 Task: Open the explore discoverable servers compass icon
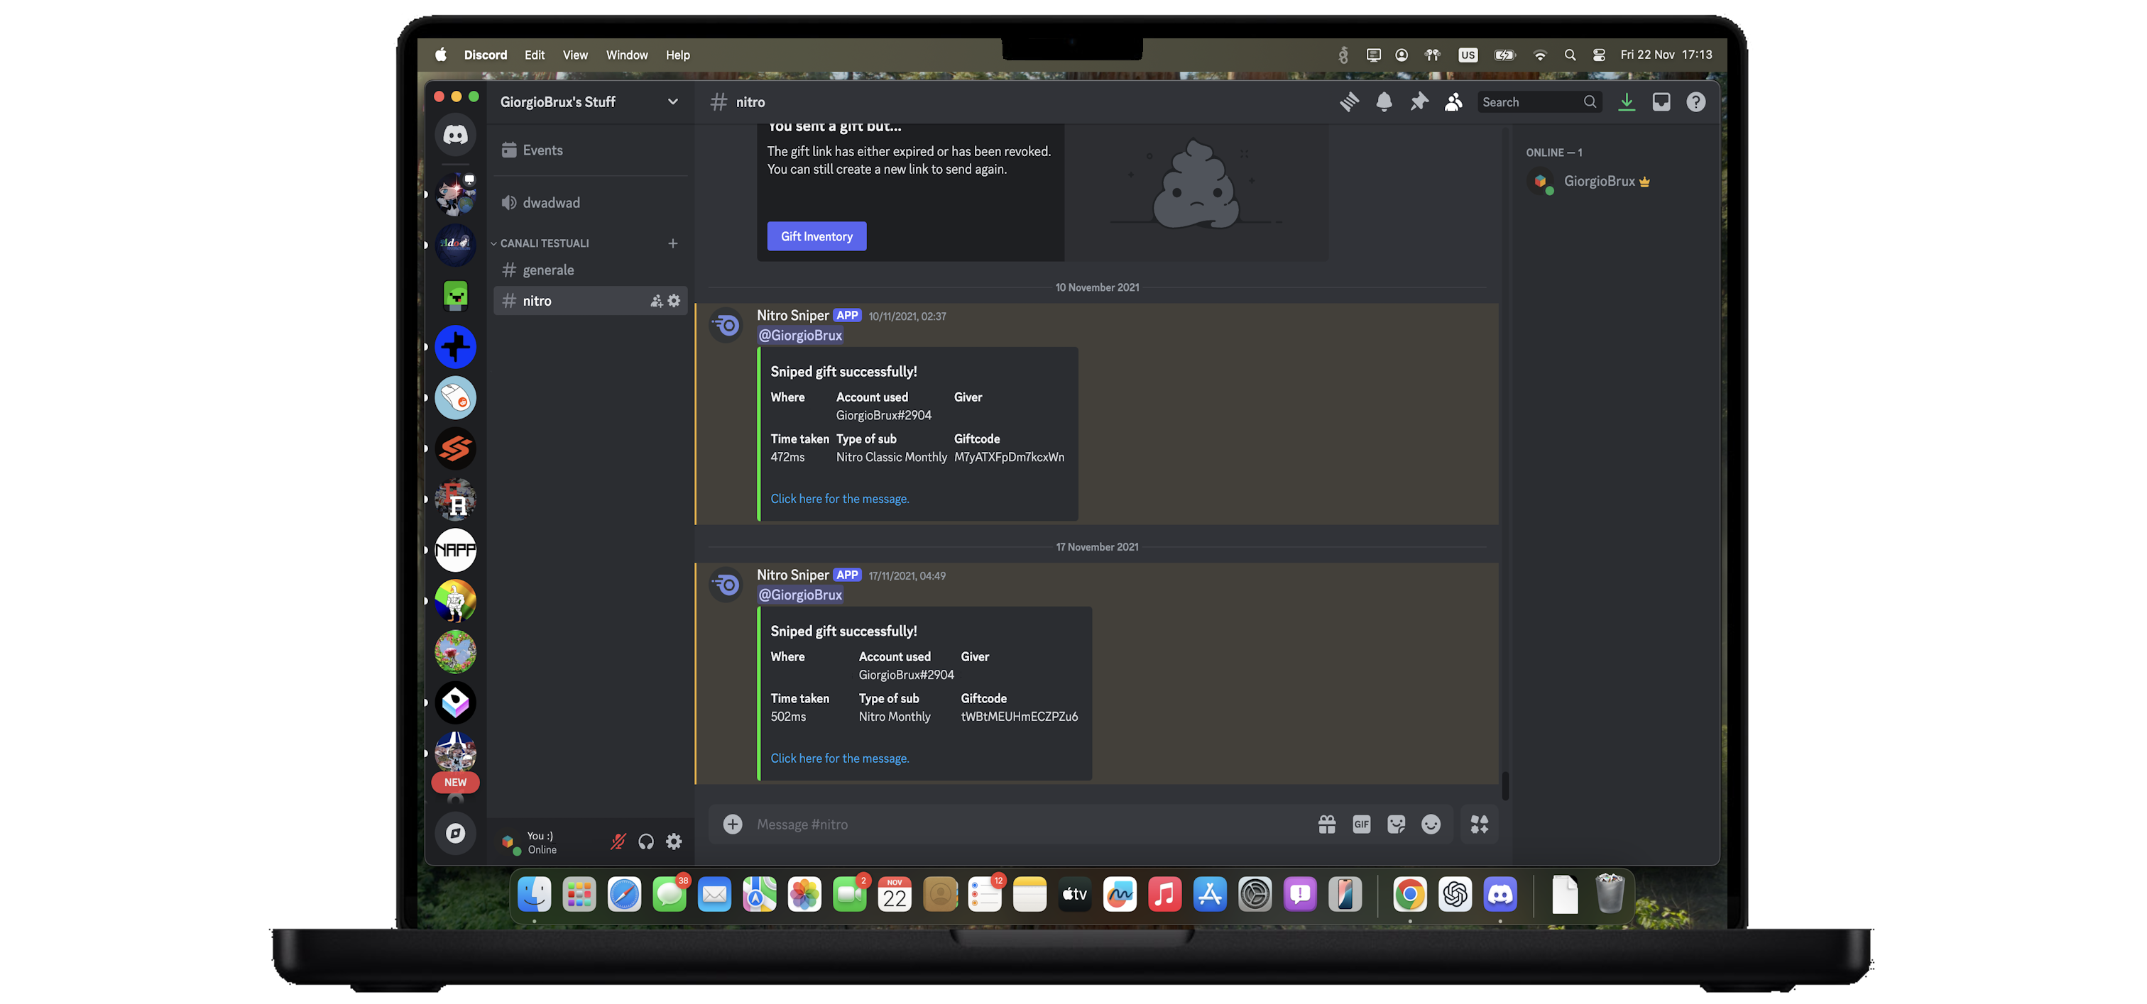pyautogui.click(x=455, y=833)
